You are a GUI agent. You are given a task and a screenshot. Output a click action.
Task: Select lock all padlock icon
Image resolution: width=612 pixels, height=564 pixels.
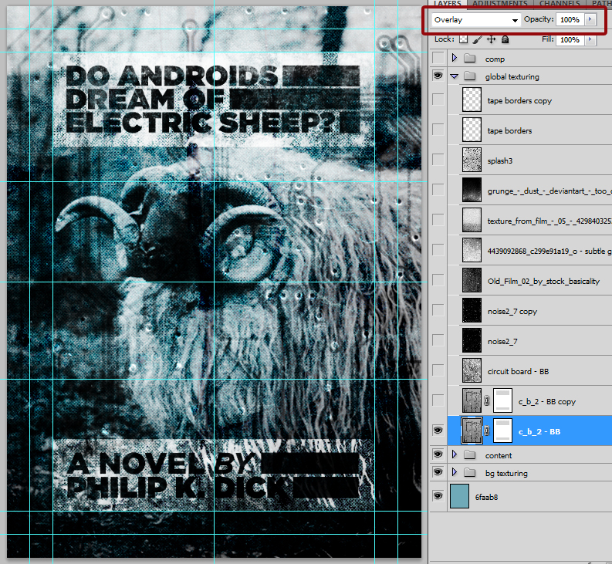tap(505, 39)
